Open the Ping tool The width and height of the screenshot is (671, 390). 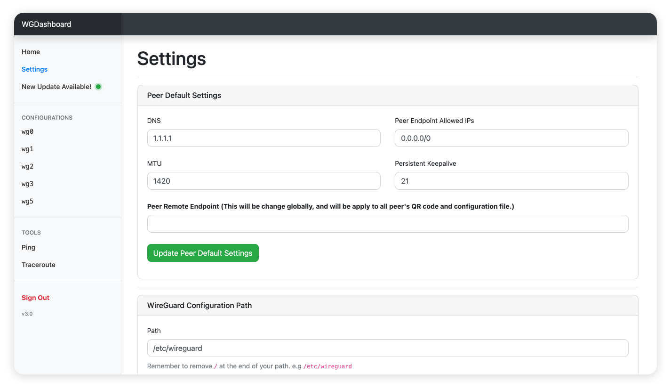pos(28,247)
